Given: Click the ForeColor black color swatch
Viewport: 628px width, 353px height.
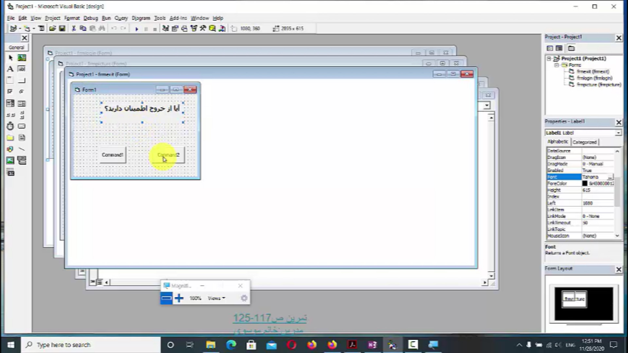Looking at the screenshot, I should [584, 183].
